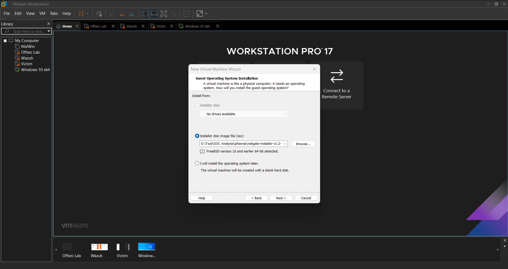
Task: Open the No drives available dropdown
Action: (244, 114)
